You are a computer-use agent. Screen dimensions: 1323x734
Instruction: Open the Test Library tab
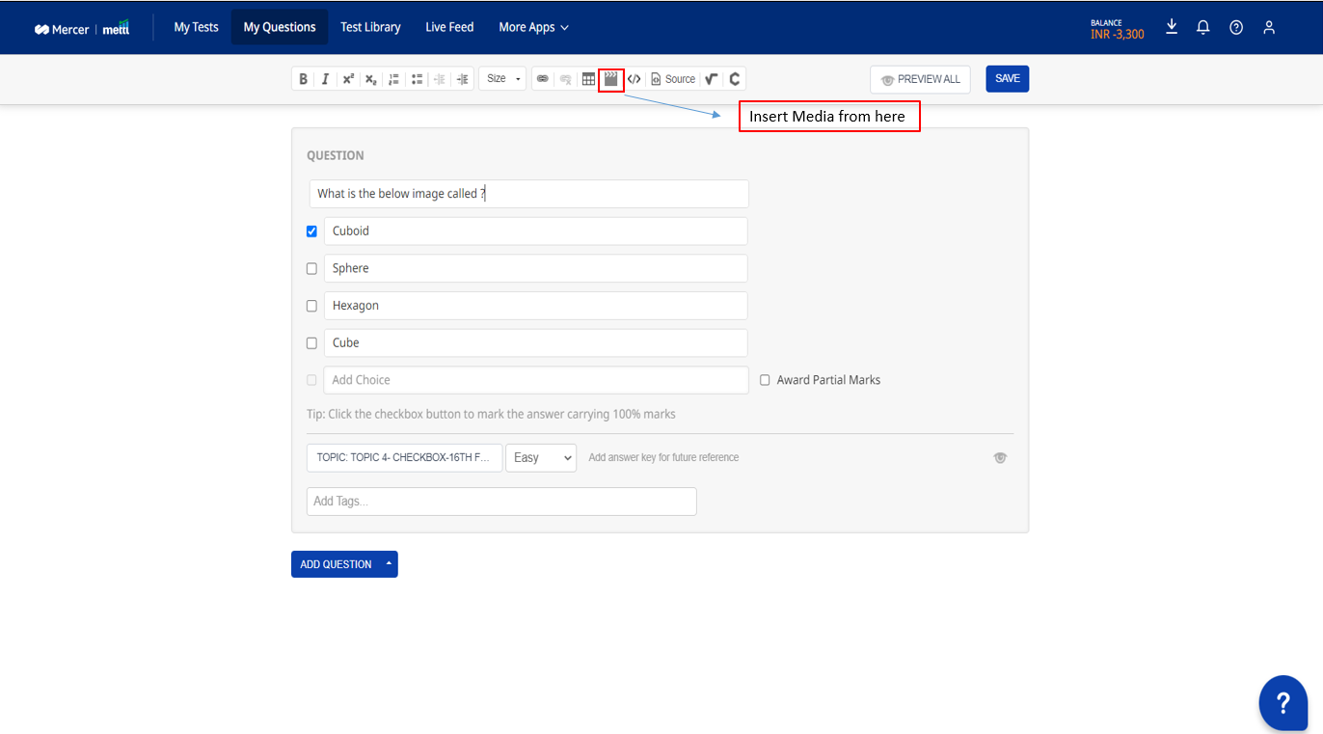(x=370, y=27)
